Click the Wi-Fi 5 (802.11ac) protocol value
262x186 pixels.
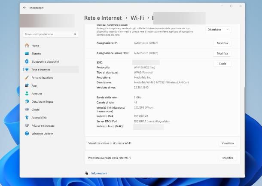pos(144,67)
